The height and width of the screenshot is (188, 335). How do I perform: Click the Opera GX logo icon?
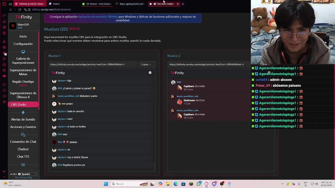4,4
